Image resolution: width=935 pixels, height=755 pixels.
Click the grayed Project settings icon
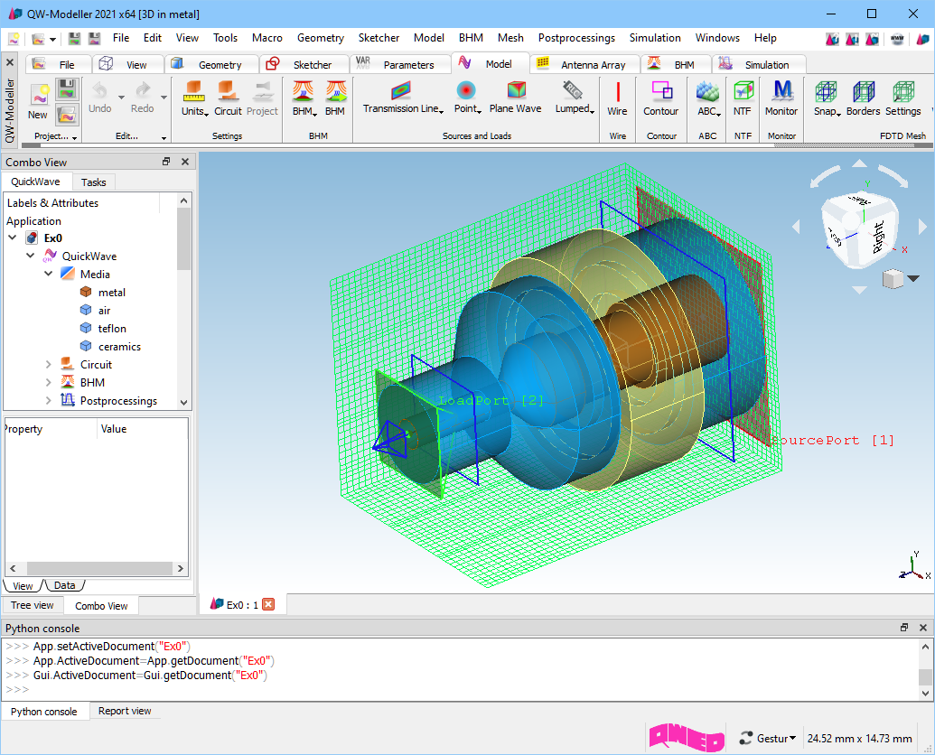pyautogui.click(x=262, y=99)
